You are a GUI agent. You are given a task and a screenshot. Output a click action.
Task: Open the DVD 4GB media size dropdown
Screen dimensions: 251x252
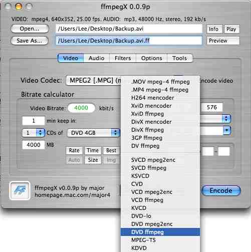tap(94, 133)
